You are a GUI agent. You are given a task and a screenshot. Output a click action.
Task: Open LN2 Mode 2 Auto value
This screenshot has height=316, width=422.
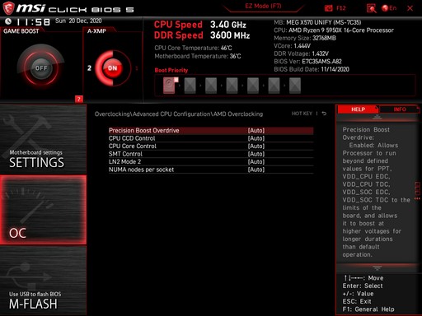pyautogui.click(x=256, y=162)
